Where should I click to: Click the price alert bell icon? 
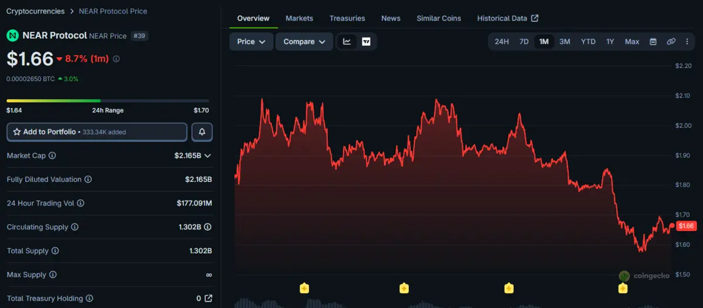click(202, 132)
